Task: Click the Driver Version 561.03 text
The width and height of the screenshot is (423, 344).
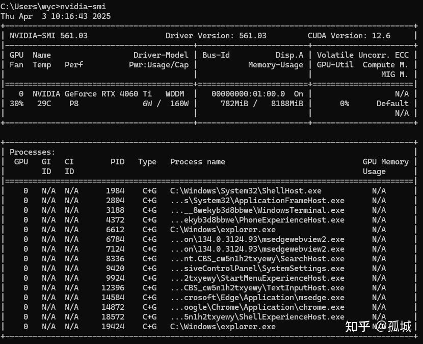Action: click(x=216, y=35)
